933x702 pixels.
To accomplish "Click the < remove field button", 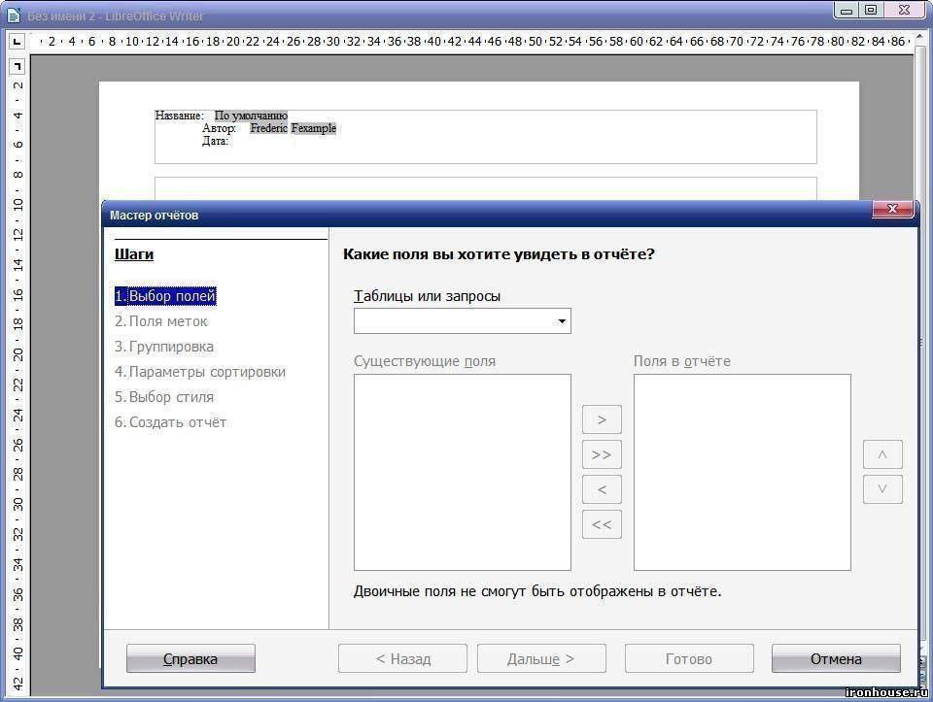I will [x=601, y=489].
